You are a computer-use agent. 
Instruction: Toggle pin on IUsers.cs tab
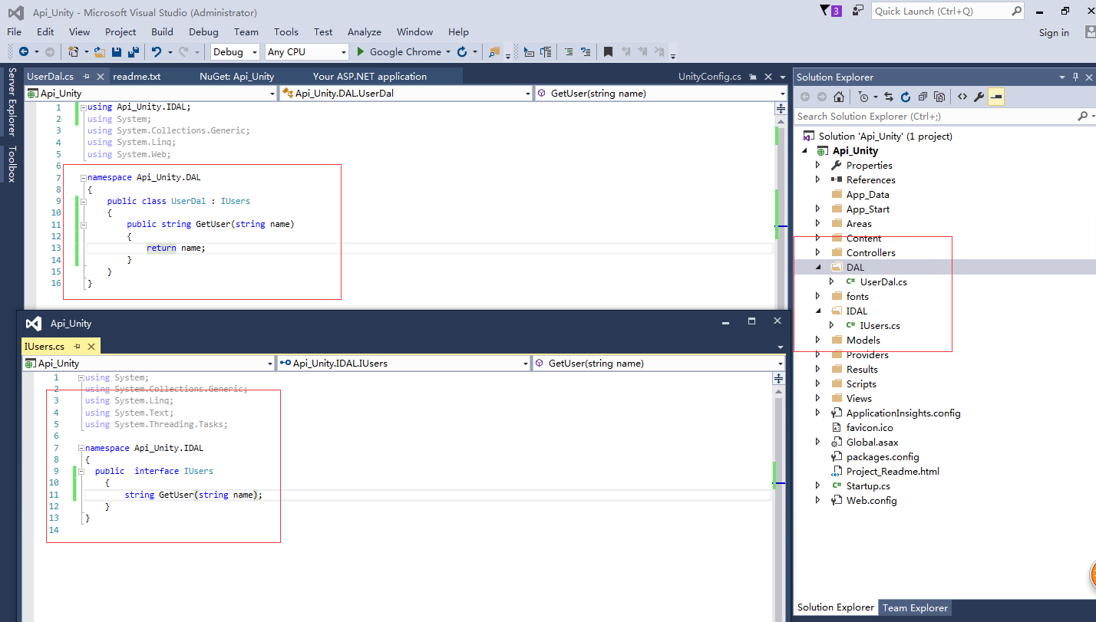coord(78,347)
